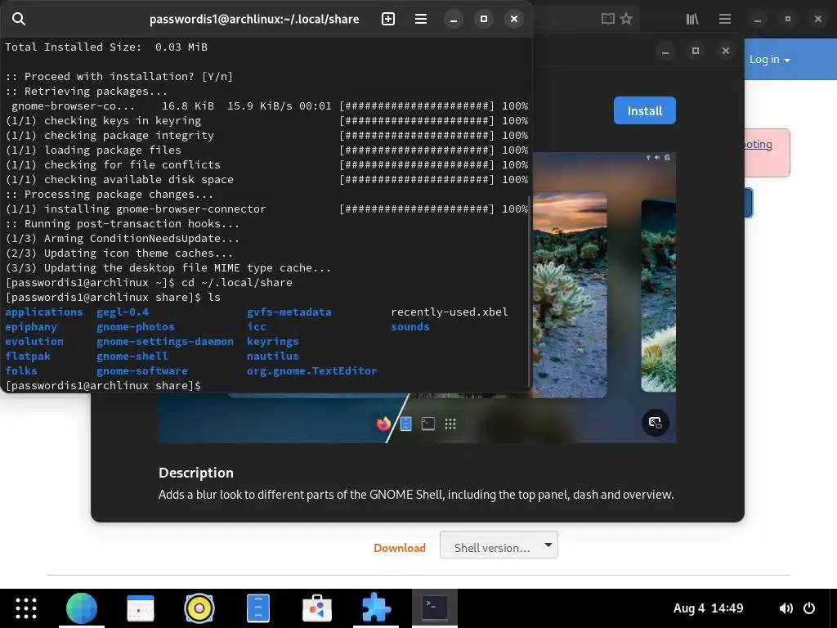Click the terminal title passwordis1@archlinux

click(x=254, y=20)
